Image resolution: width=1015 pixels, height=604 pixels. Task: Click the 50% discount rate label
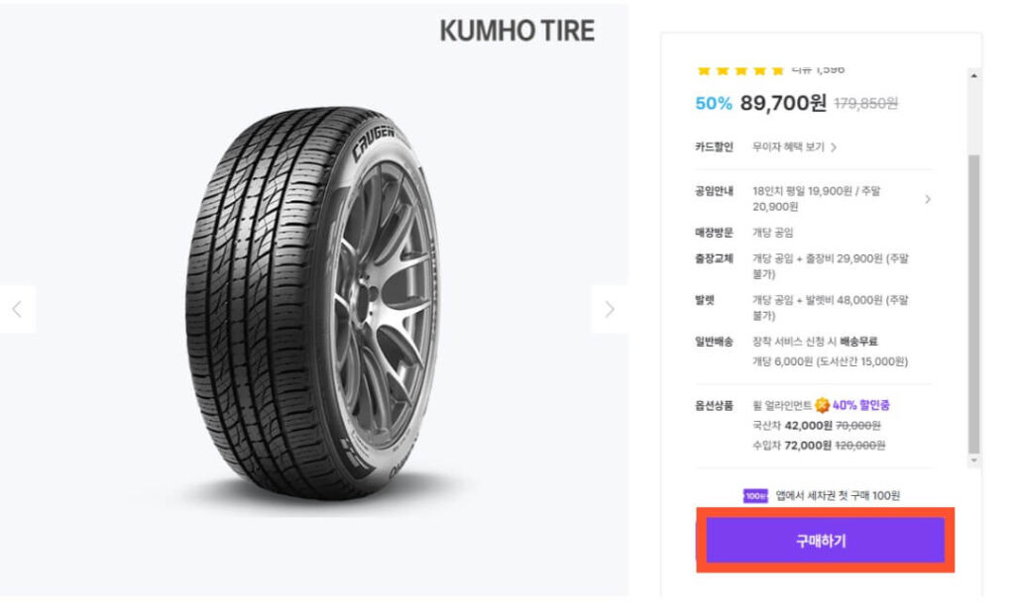point(714,103)
